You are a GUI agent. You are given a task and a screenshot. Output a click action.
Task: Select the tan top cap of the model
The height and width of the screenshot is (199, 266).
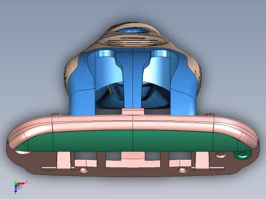[x=133, y=41]
